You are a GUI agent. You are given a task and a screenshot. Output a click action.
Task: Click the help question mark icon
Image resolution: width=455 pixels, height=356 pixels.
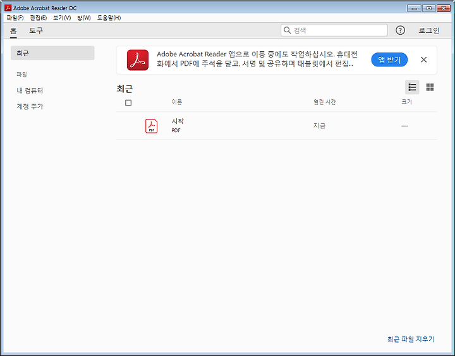coord(400,30)
